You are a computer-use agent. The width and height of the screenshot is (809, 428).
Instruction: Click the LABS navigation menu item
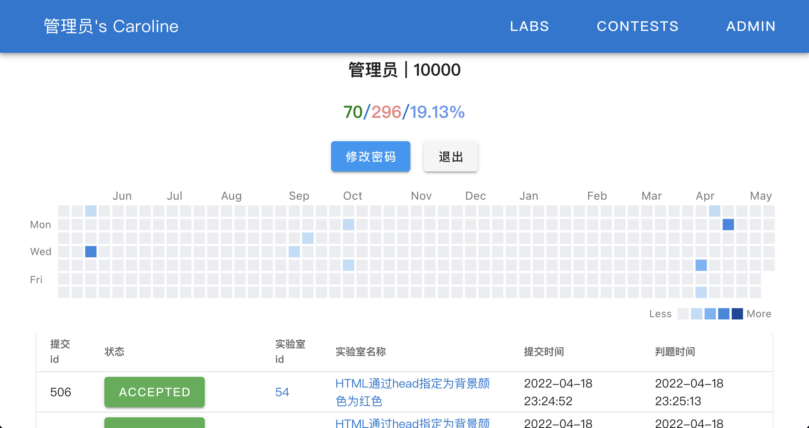pyautogui.click(x=529, y=26)
